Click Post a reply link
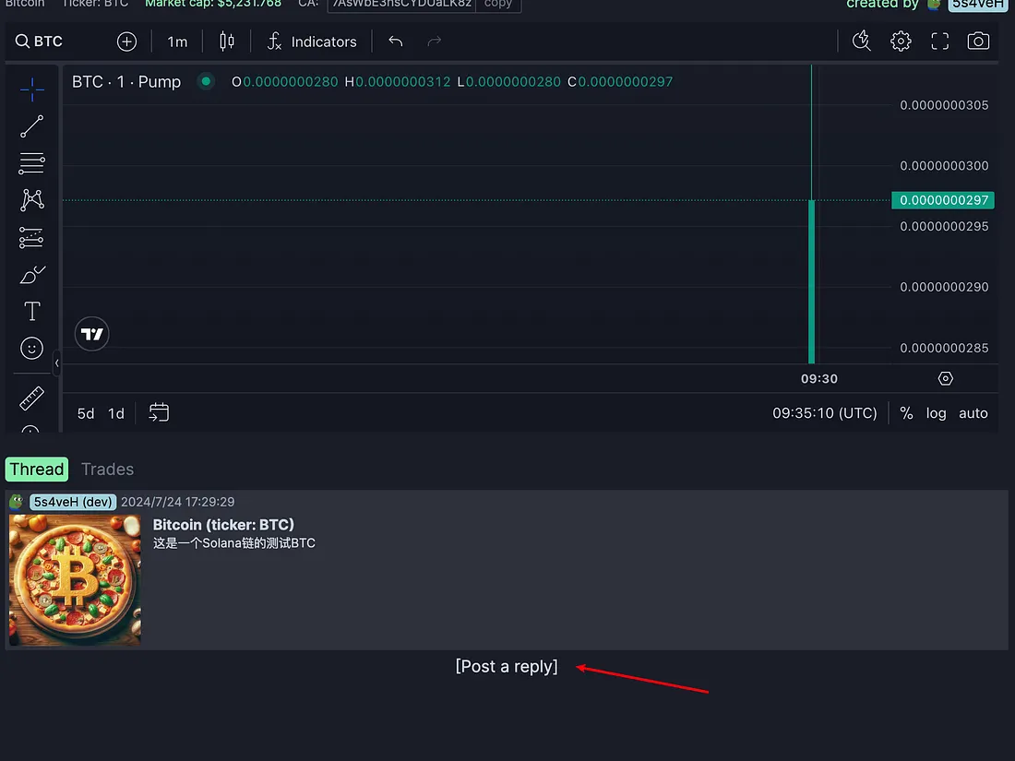The width and height of the screenshot is (1015, 761). tap(507, 667)
